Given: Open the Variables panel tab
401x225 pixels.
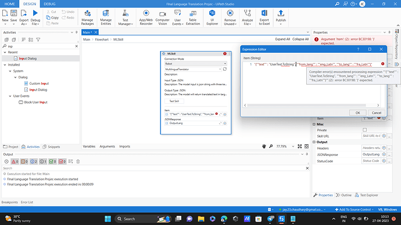Looking at the screenshot, I should click(89, 147).
